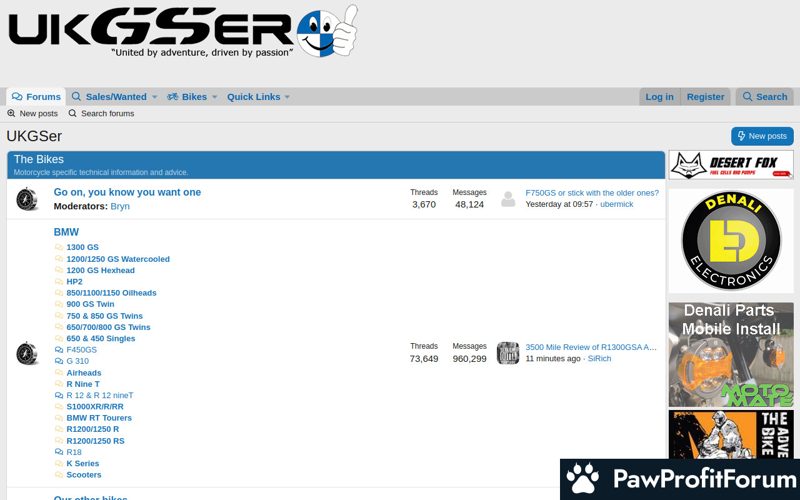Click chat icon next to S1000XR/R/RR

59,407
